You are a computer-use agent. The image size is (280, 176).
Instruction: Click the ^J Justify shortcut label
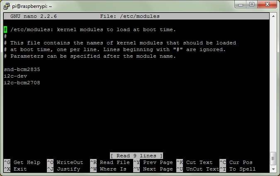click(x=63, y=169)
